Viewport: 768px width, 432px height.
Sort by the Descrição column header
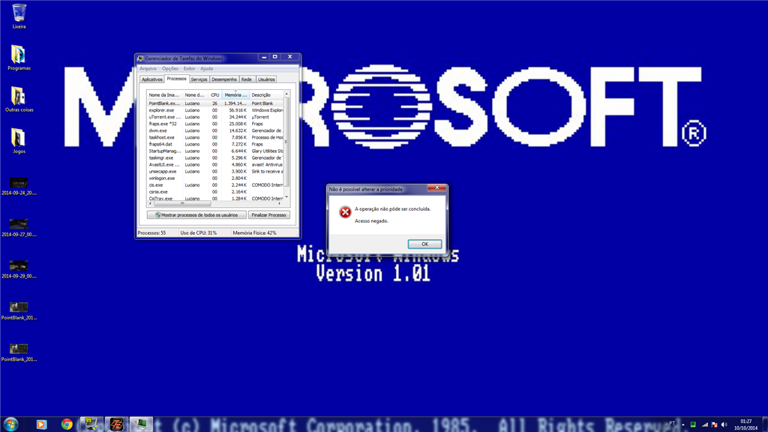click(266, 95)
